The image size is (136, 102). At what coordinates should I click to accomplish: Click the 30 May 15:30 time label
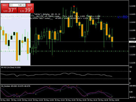(x=71, y=100)
